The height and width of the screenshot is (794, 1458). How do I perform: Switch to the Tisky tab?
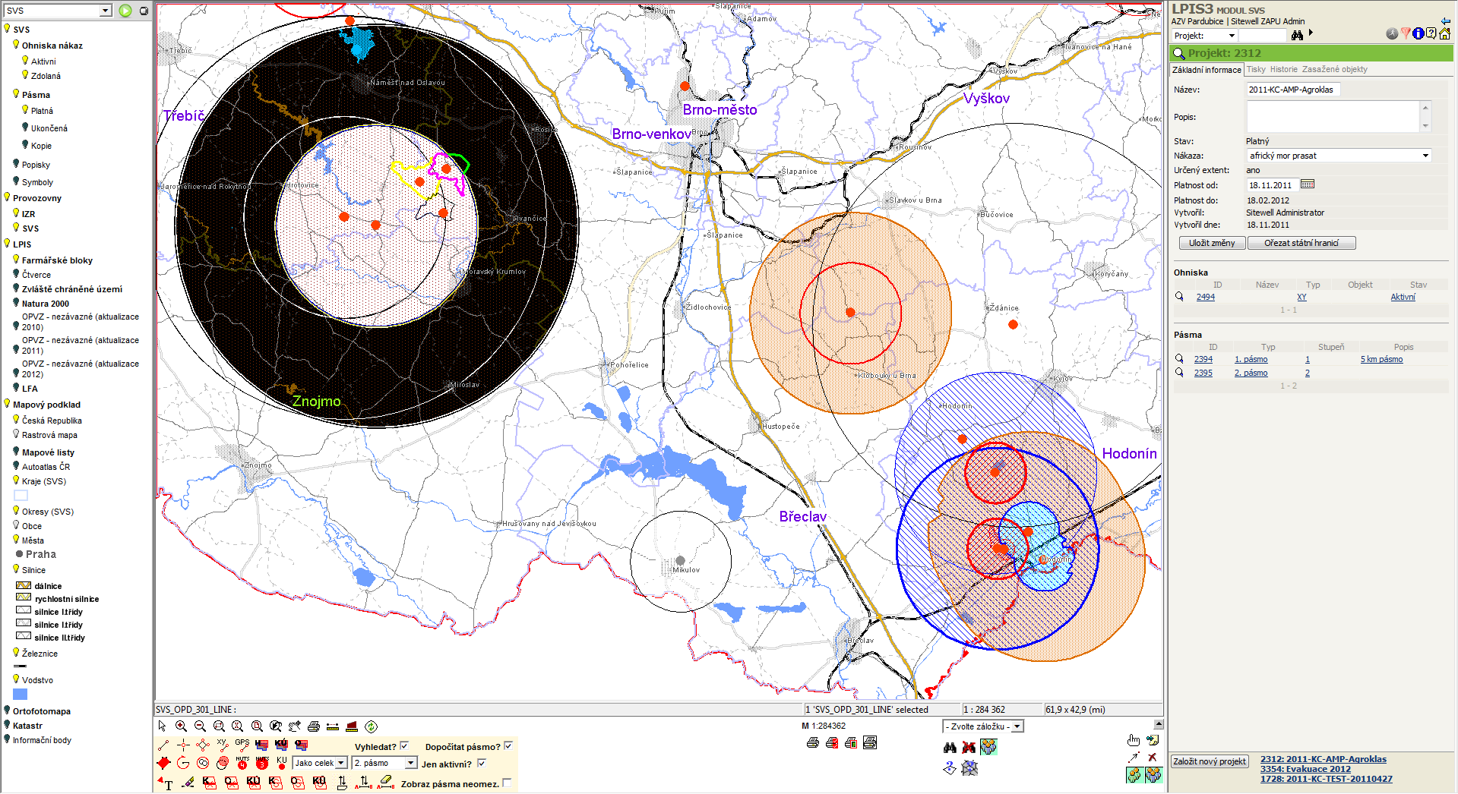click(1256, 69)
